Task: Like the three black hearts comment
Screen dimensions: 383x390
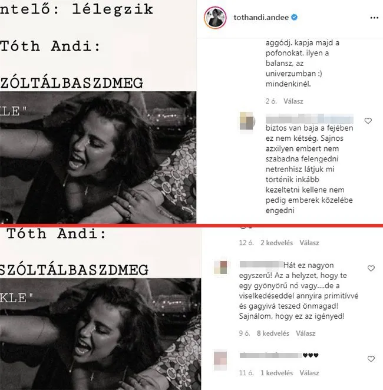Action: (x=371, y=359)
